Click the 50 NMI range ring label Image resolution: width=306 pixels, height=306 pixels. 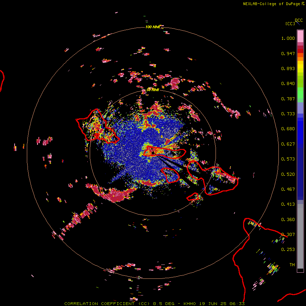point(153,90)
